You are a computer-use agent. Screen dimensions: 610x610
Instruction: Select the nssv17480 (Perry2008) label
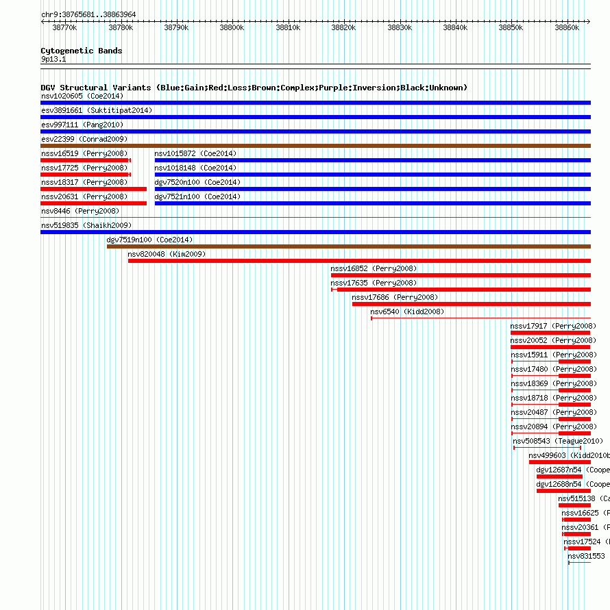point(554,370)
